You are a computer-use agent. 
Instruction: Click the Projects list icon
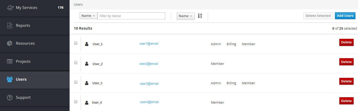click(x=10, y=61)
